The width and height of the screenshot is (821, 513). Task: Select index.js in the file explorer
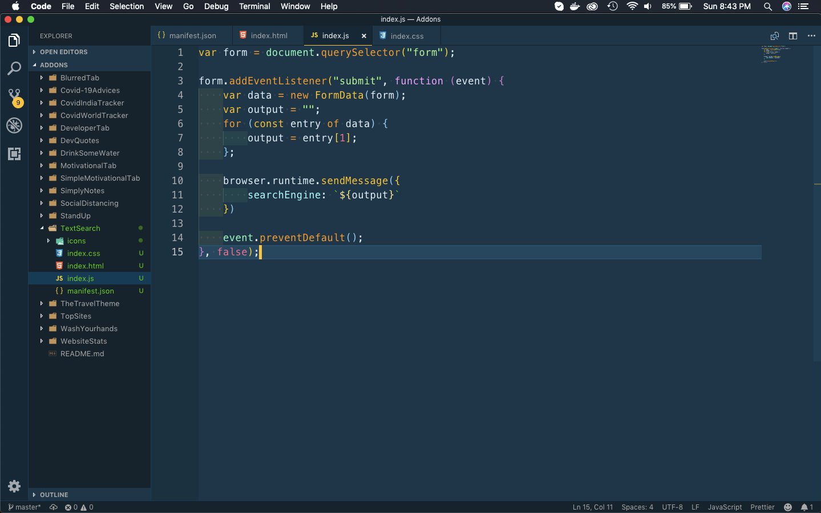pos(90,278)
